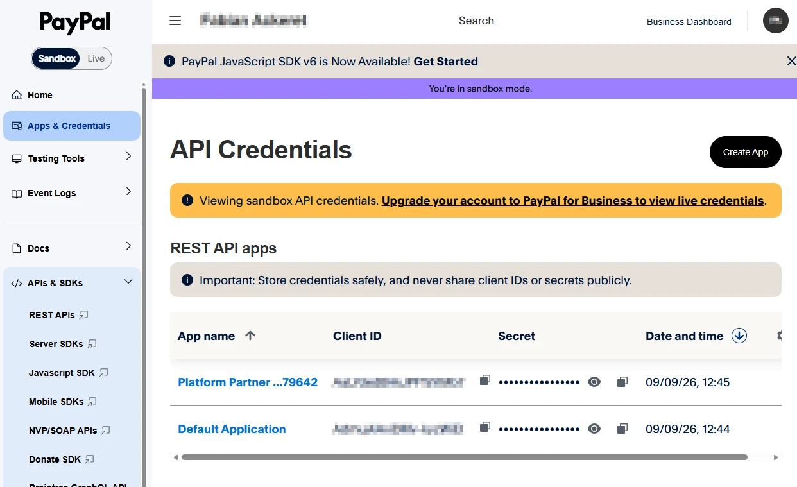Click the info icon in SDK banner
This screenshot has height=487, width=797.
pos(169,61)
